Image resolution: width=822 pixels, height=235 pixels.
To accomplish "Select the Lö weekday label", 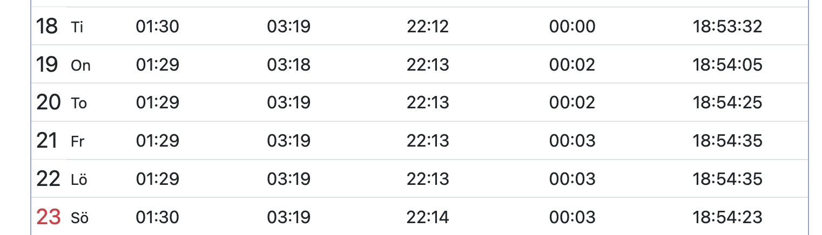I will 79,179.
